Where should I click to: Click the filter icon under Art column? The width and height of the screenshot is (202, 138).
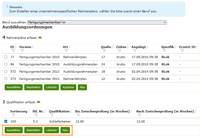click(66, 51)
